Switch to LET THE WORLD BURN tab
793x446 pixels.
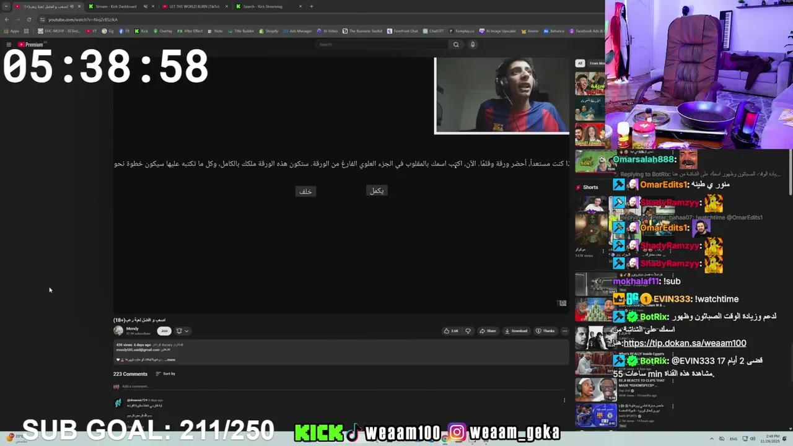pos(194,6)
